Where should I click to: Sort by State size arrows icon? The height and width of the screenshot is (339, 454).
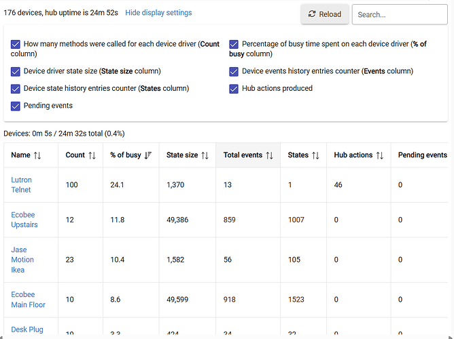point(205,155)
